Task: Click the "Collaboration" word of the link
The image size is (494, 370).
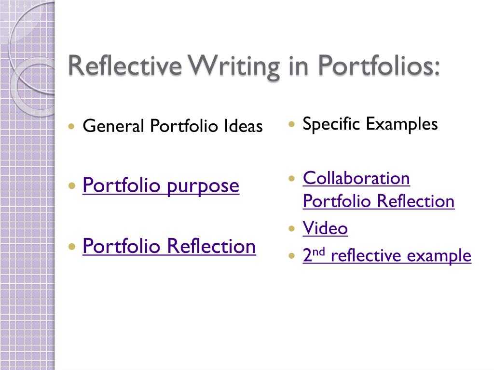Action: [357, 178]
